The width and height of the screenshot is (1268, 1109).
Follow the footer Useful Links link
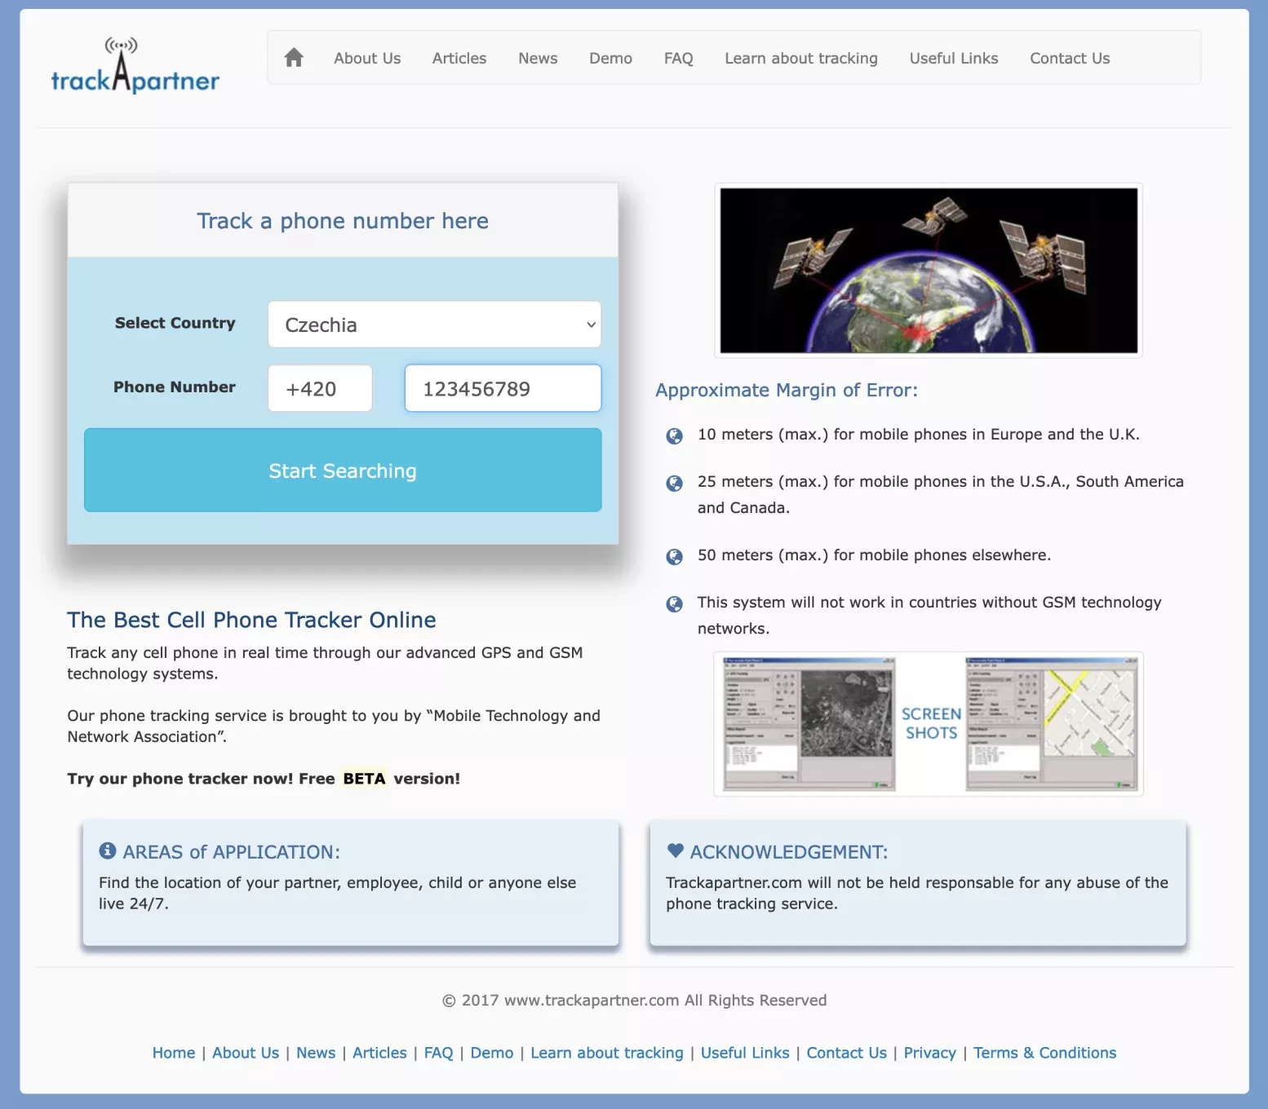click(x=745, y=1053)
